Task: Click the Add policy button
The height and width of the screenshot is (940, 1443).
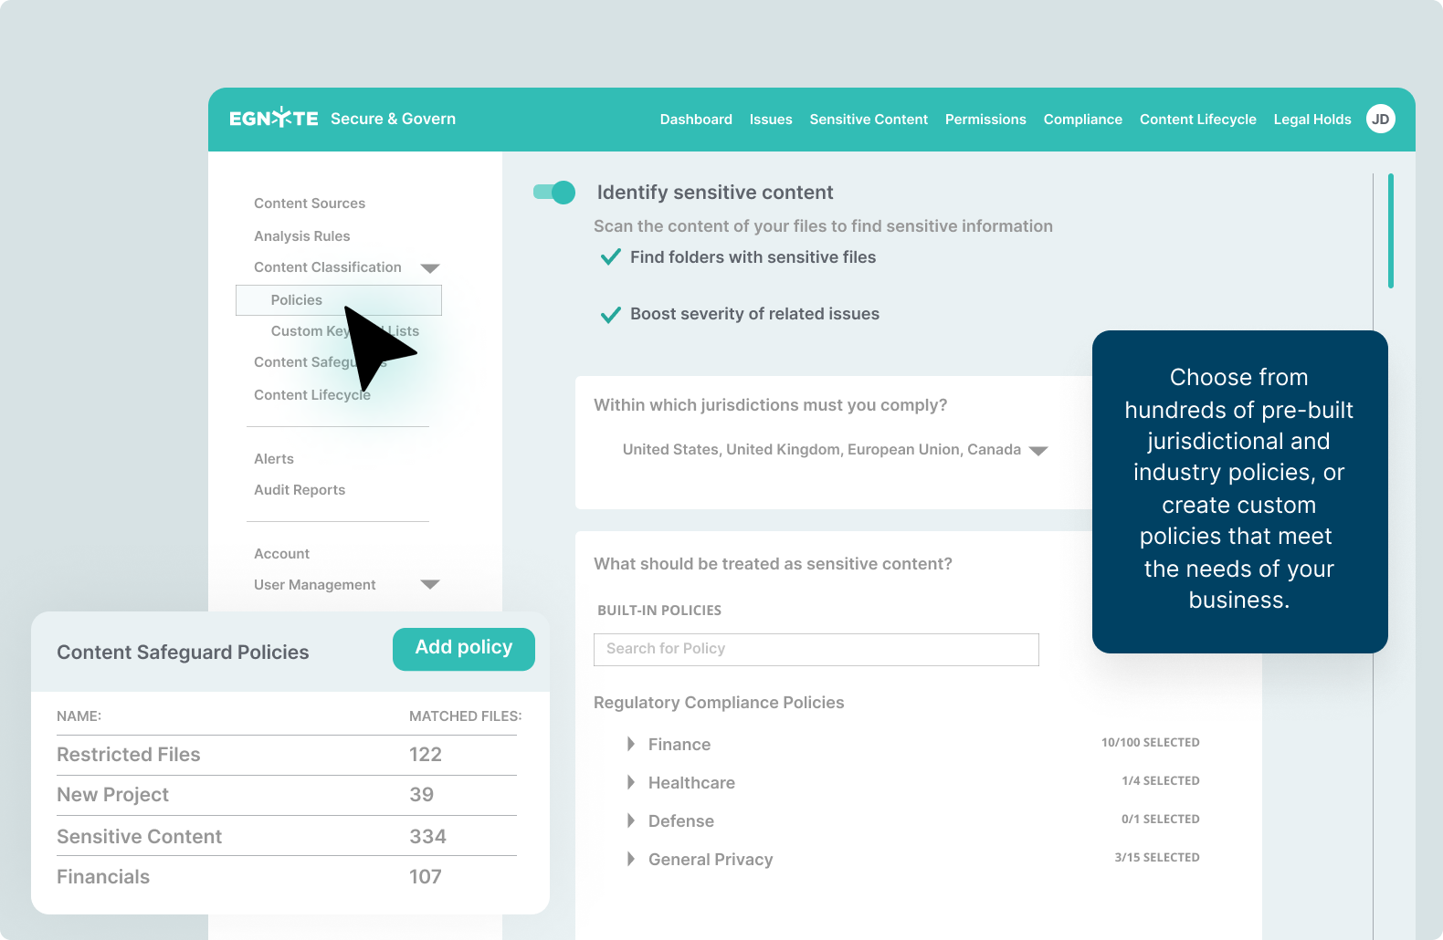Action: [463, 648]
